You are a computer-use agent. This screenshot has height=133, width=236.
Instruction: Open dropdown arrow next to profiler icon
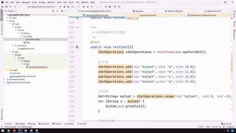point(75,7)
